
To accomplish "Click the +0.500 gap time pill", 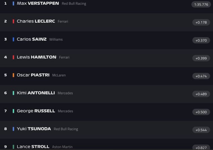I will click(201, 112).
